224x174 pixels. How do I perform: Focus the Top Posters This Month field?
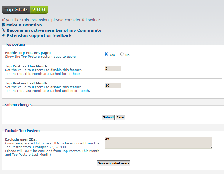(113, 68)
